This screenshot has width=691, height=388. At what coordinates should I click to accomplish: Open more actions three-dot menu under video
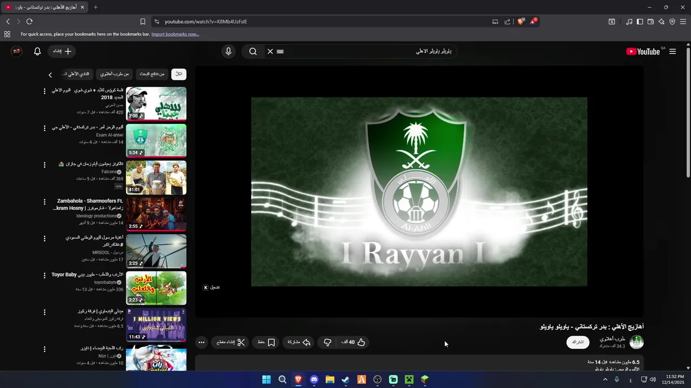(201, 342)
